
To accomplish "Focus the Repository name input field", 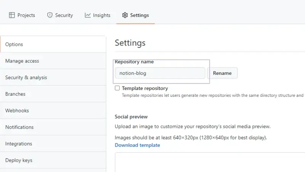I will coord(160,73).
